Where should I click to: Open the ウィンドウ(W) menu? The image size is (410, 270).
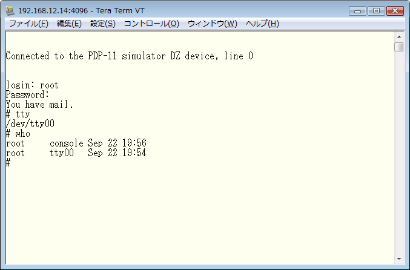click(212, 24)
